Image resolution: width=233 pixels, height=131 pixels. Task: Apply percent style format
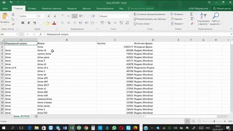point(109,23)
